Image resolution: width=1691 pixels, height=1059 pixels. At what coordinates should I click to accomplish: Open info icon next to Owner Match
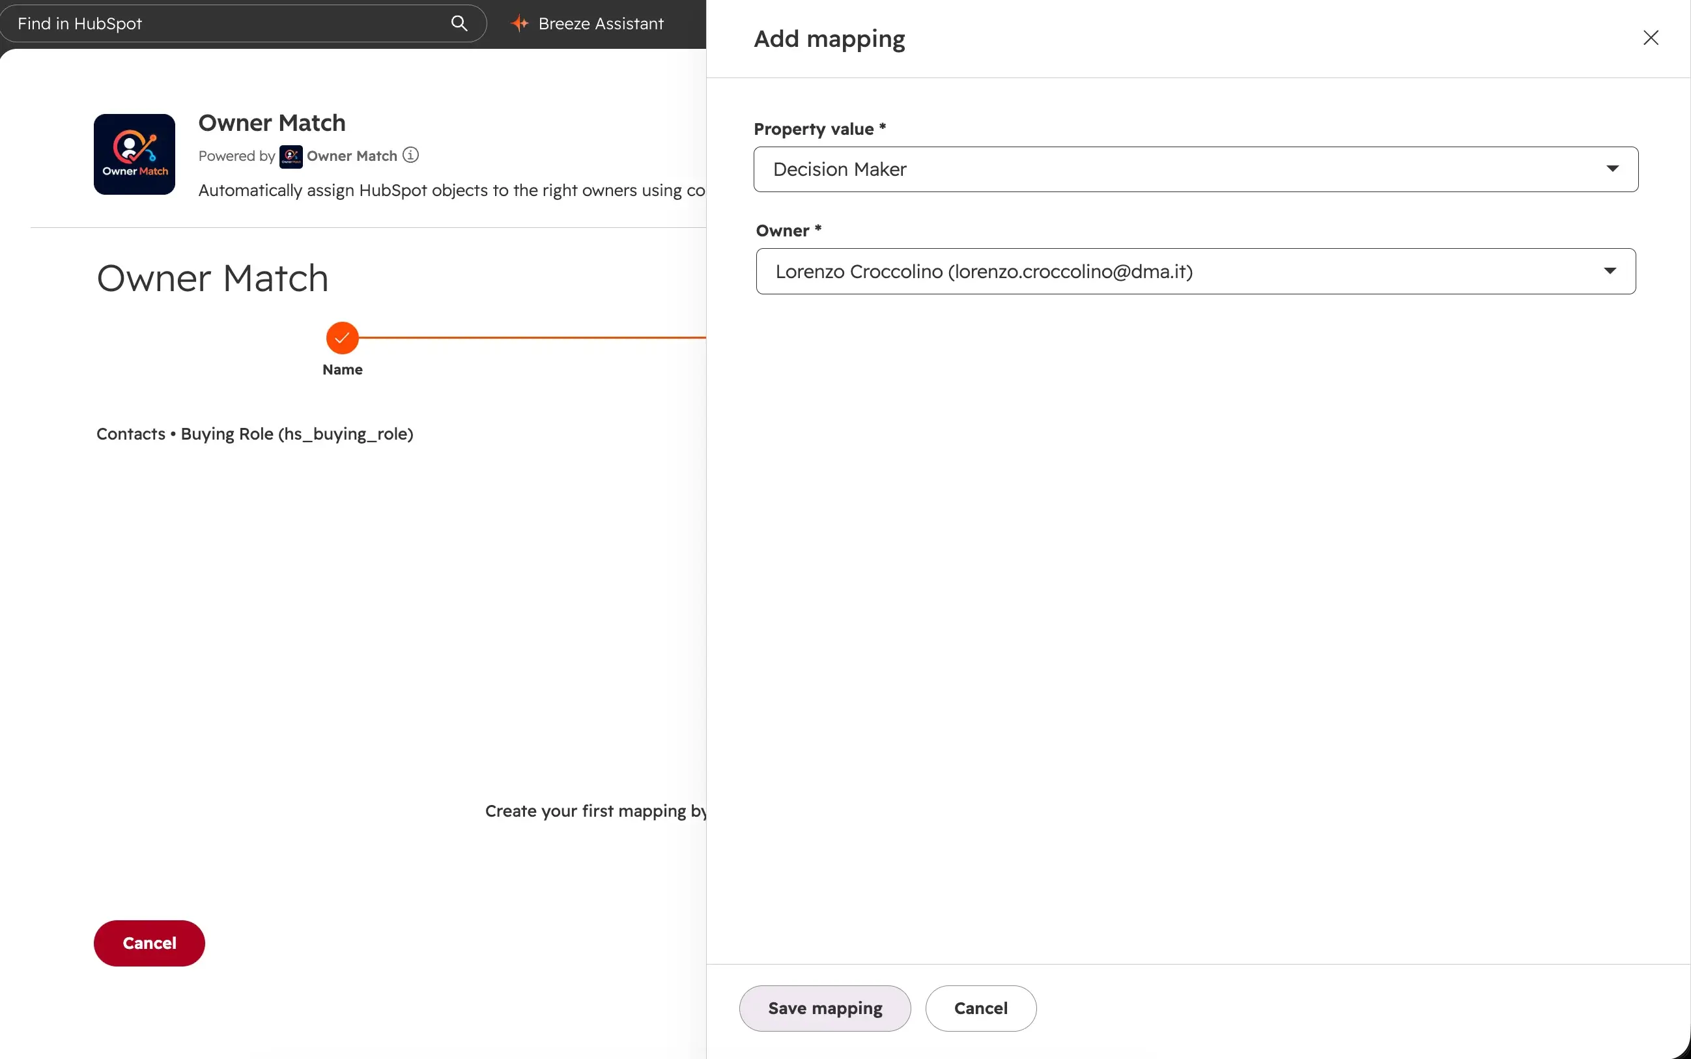click(x=410, y=155)
